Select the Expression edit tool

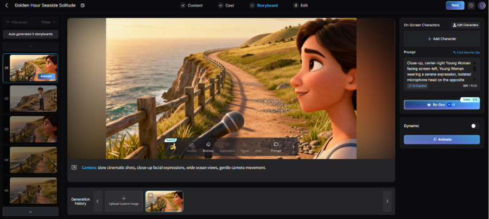tap(227, 147)
